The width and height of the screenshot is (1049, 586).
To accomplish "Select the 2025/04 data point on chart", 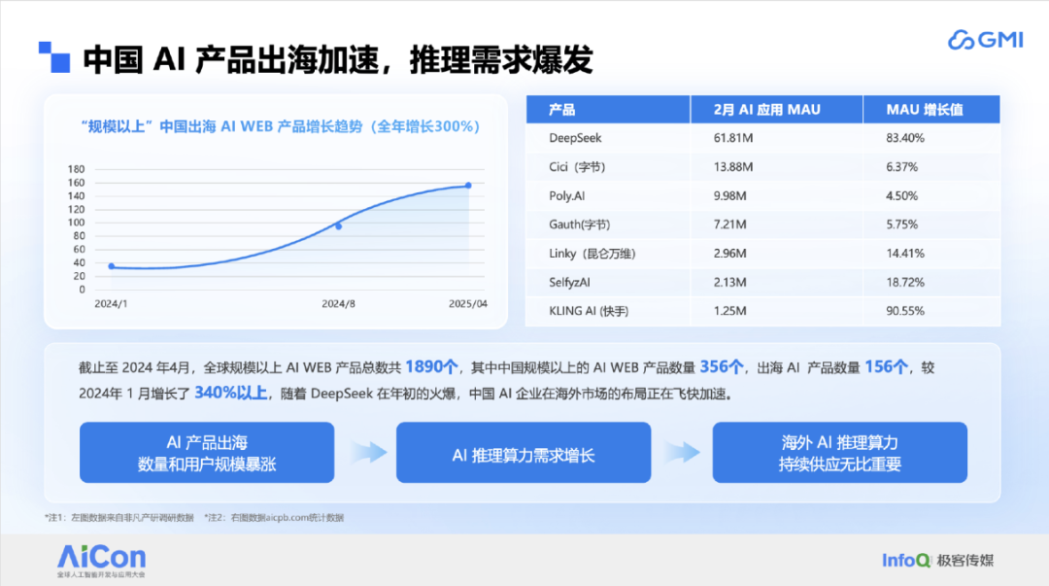I will [x=468, y=186].
